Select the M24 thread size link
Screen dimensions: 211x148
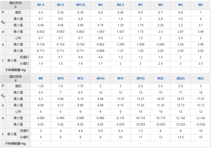coord(200,78)
